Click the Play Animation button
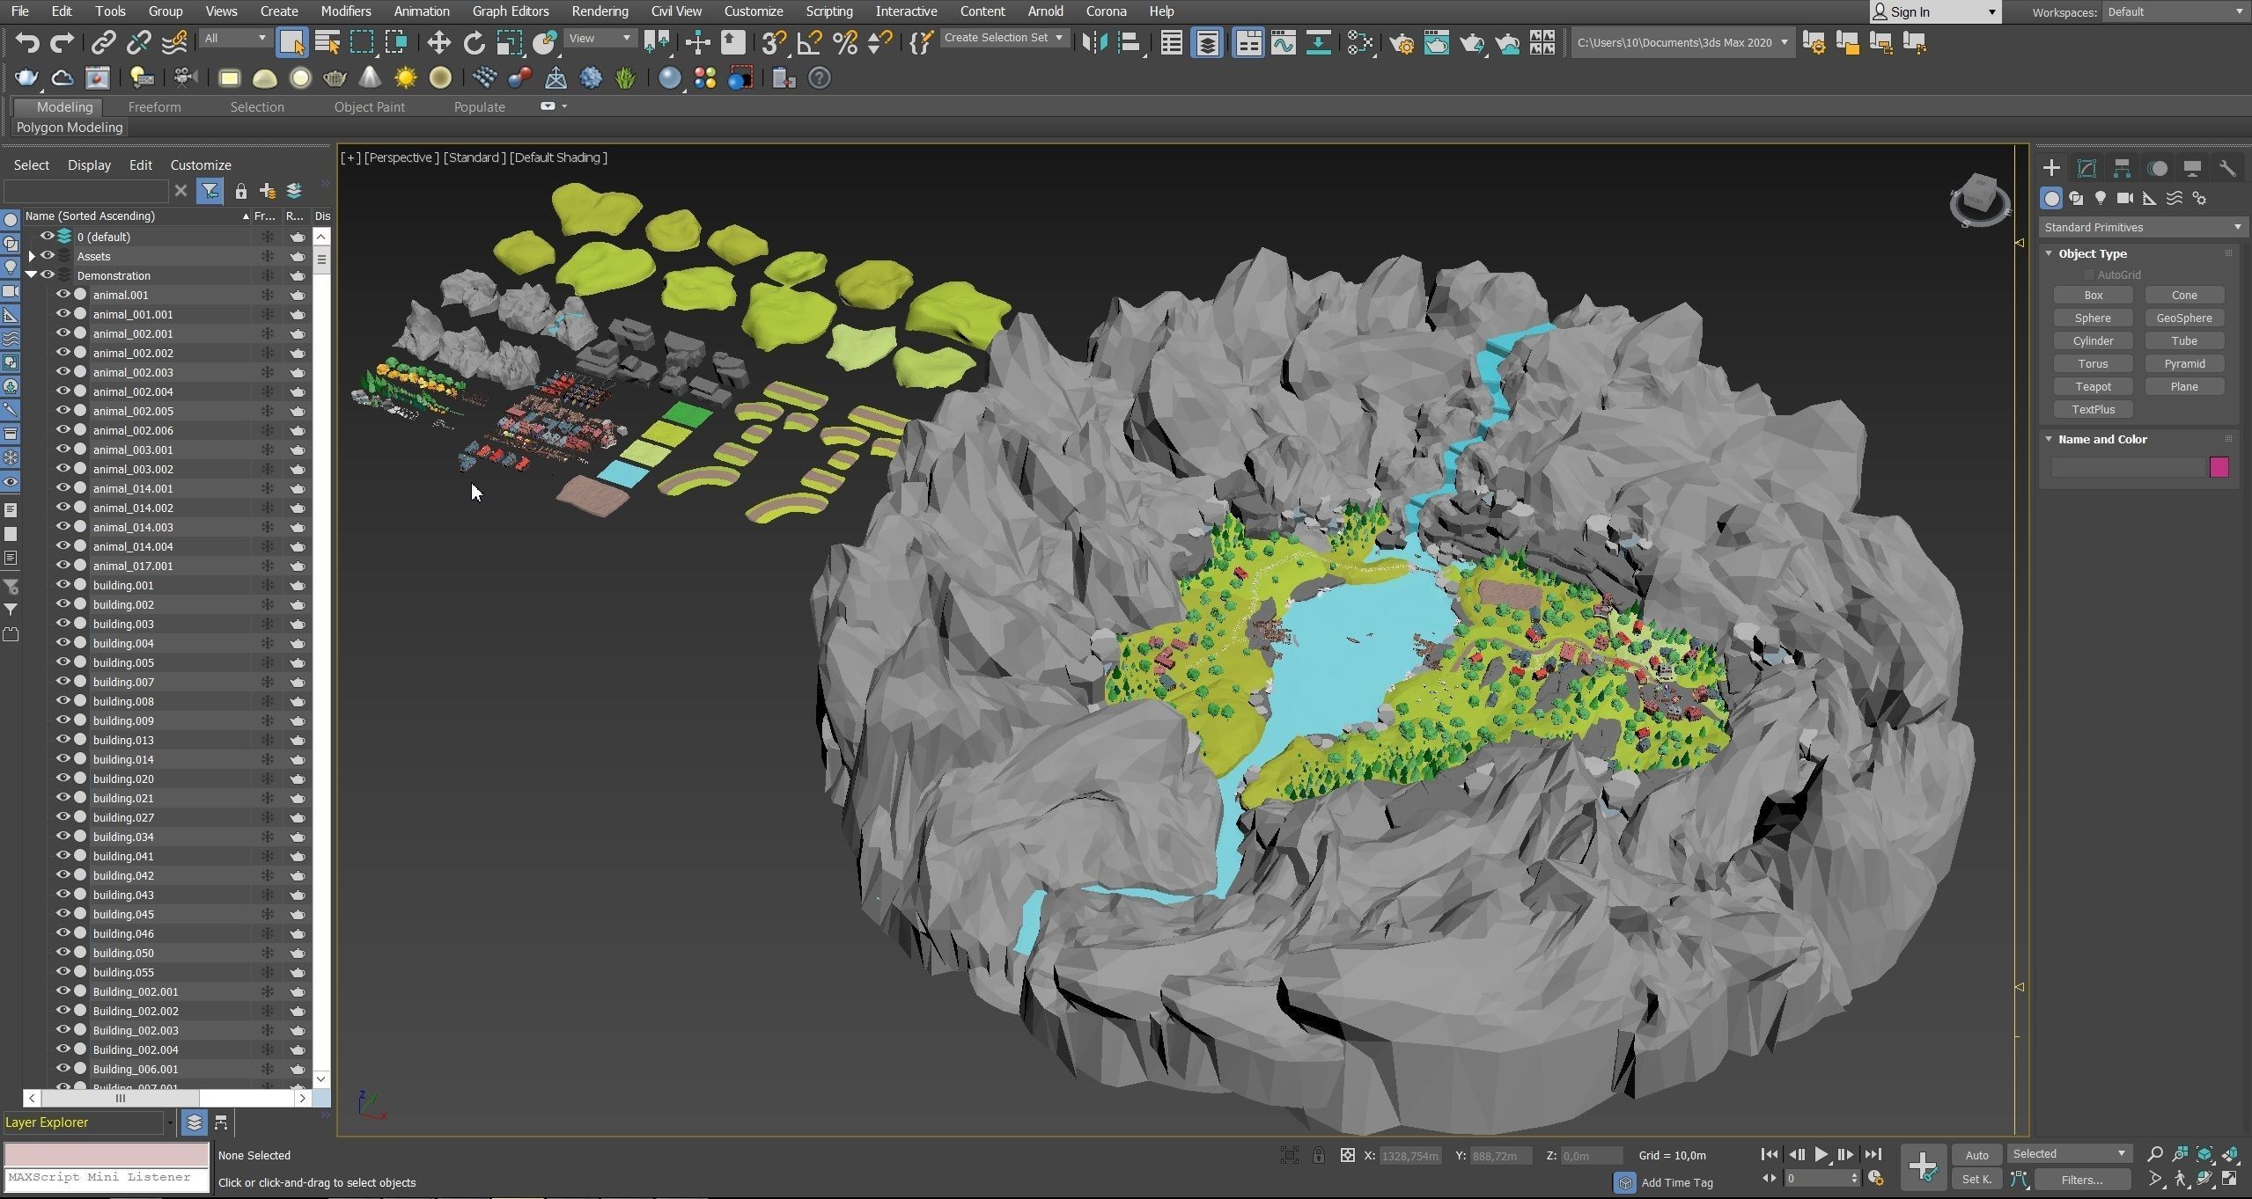This screenshot has height=1199, width=2252. (x=1821, y=1154)
